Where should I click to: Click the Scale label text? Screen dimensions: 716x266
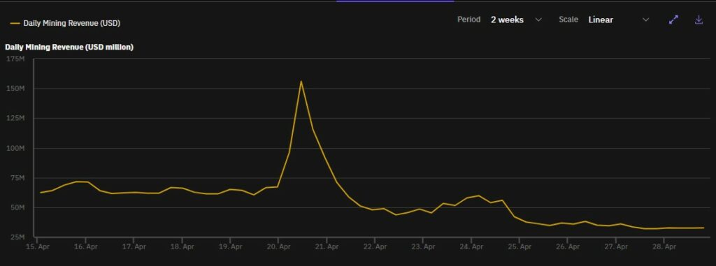(568, 20)
